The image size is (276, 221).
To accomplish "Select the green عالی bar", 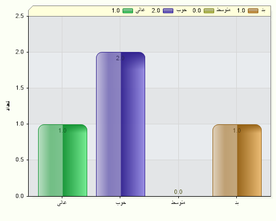I will 62,160.
